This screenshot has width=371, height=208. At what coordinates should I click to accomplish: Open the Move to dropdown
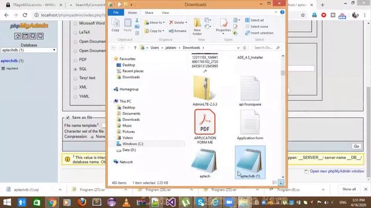[154, 23]
